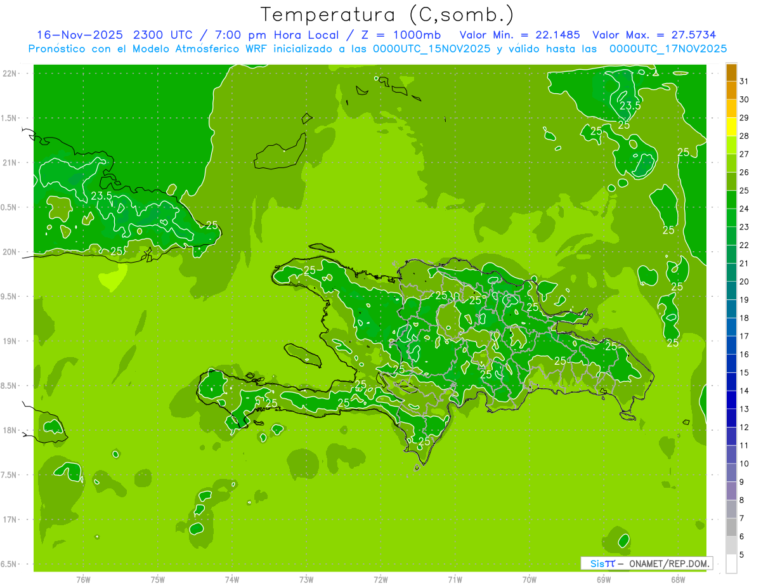Click the '71W' longitude axis label

[x=455, y=580]
